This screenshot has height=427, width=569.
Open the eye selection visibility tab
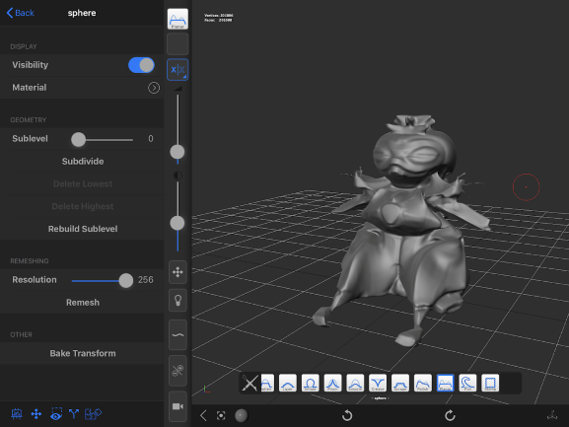[56, 414]
